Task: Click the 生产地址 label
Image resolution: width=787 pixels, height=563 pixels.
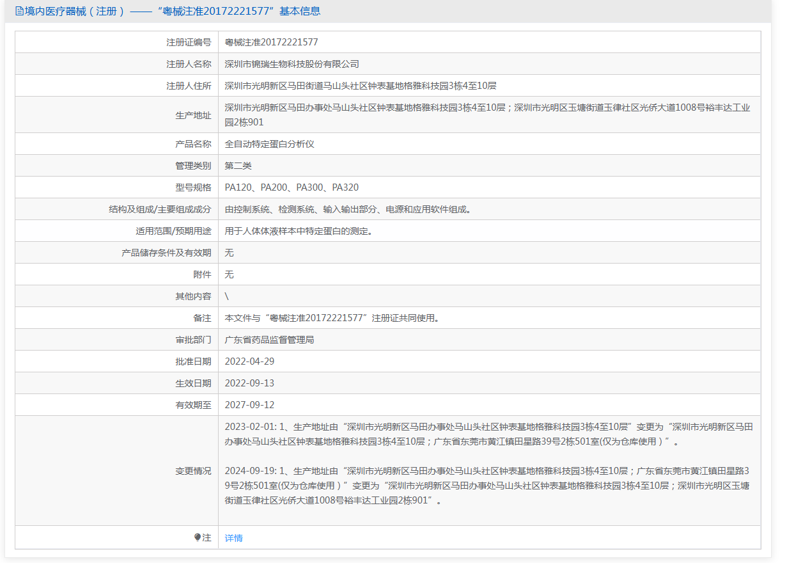Action: tap(193, 115)
